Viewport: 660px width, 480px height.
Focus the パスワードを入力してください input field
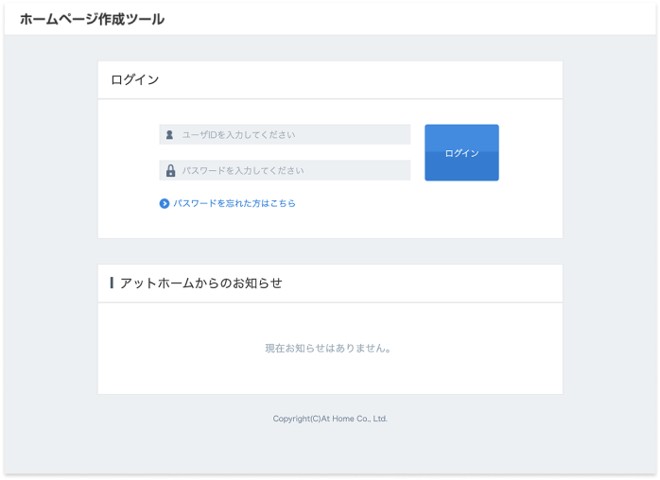[x=293, y=171]
